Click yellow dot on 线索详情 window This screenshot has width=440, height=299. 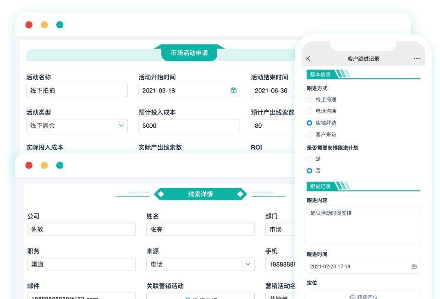tap(44, 165)
